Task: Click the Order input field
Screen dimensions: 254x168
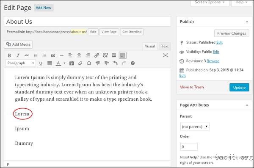Action: (x=189, y=147)
